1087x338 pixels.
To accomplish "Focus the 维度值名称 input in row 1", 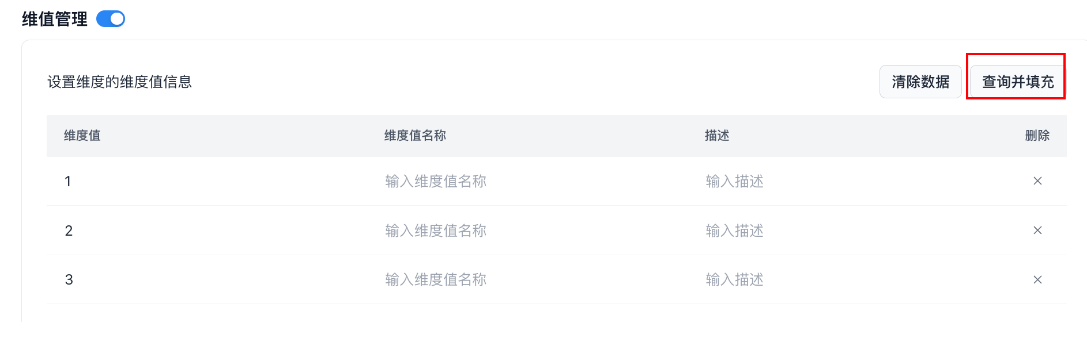I will (x=436, y=182).
